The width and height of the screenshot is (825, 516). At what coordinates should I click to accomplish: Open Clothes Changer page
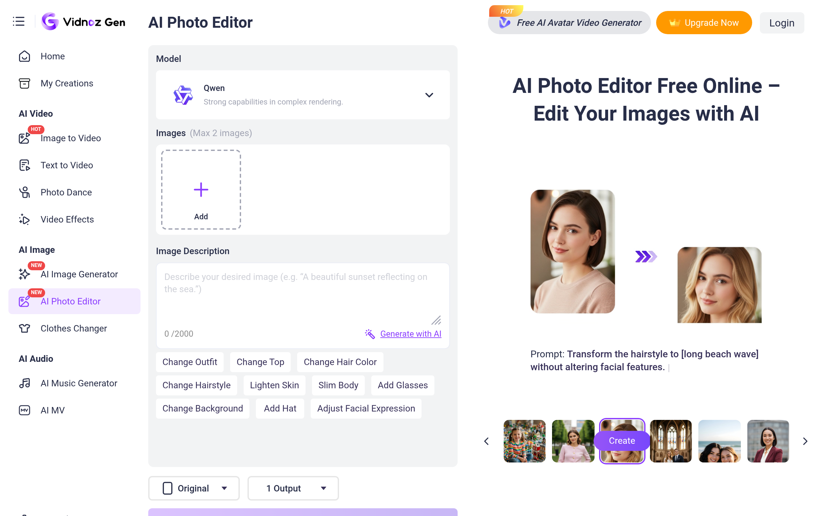click(74, 328)
